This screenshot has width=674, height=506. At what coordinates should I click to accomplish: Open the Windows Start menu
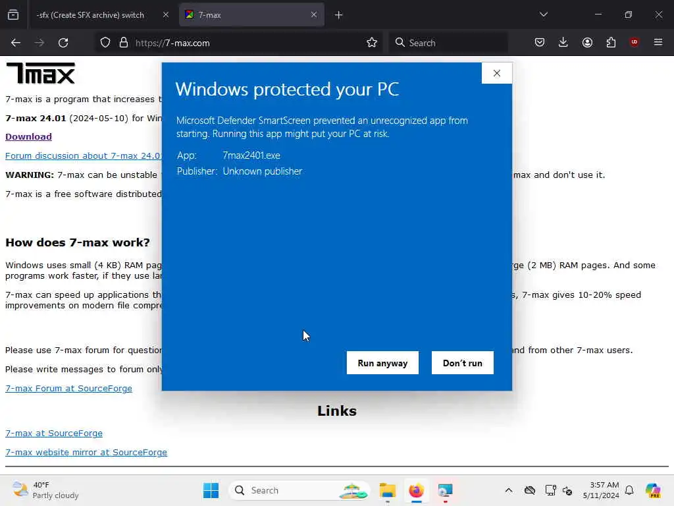pos(211,490)
